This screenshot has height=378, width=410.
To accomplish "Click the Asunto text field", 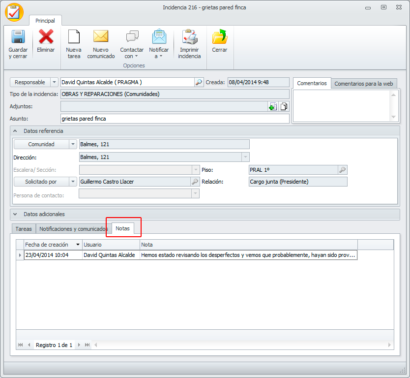I will click(x=175, y=119).
